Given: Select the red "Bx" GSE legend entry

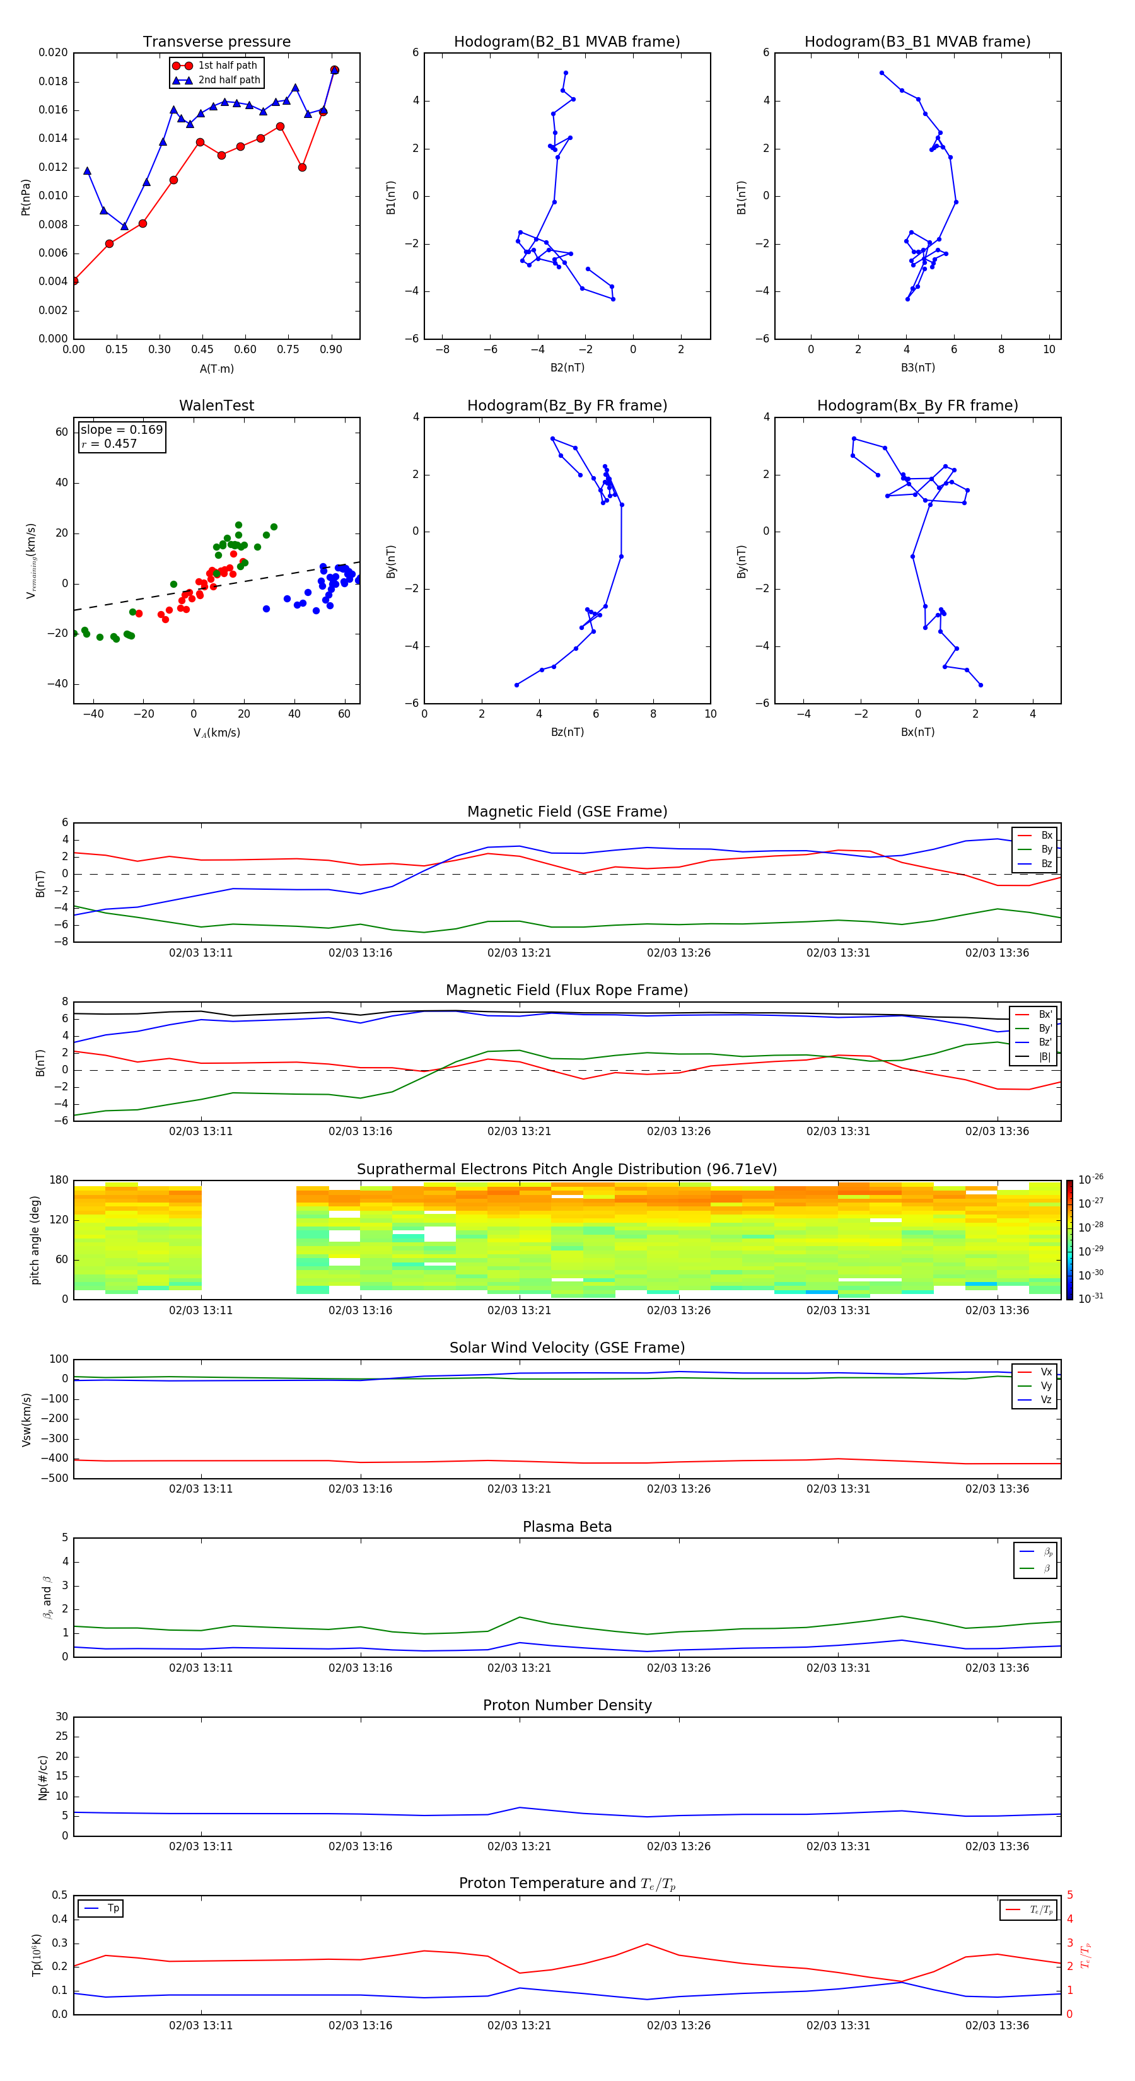Looking at the screenshot, I should click(x=1035, y=836).
